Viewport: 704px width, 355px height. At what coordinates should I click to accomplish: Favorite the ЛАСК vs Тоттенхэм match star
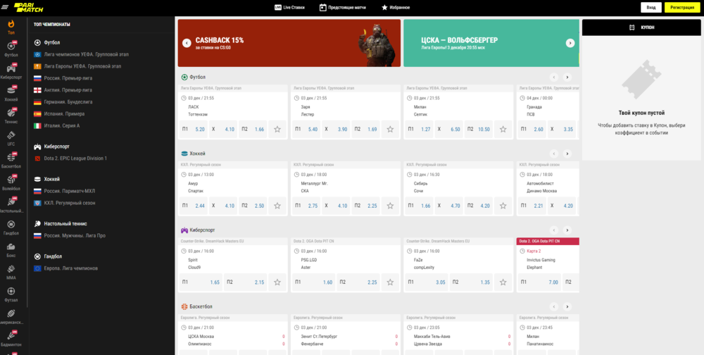coord(277,130)
